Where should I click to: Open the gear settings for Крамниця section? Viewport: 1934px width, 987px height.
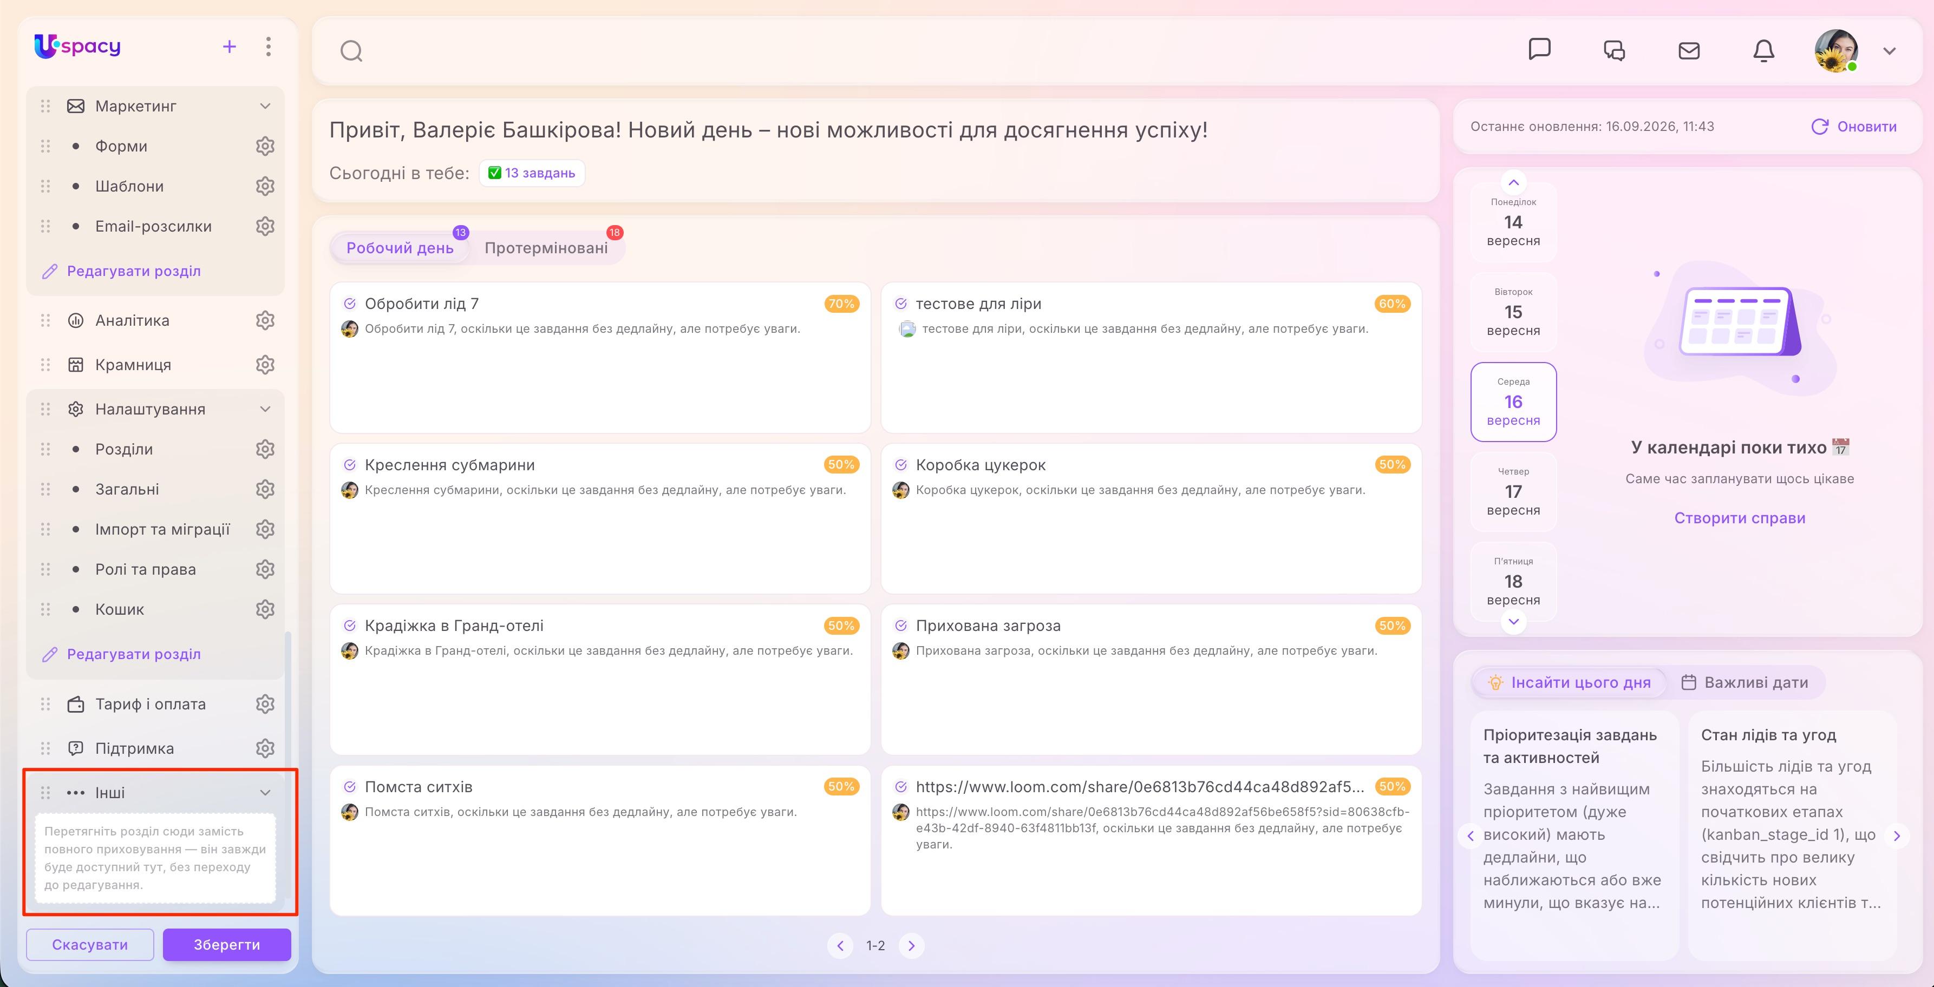(x=265, y=365)
